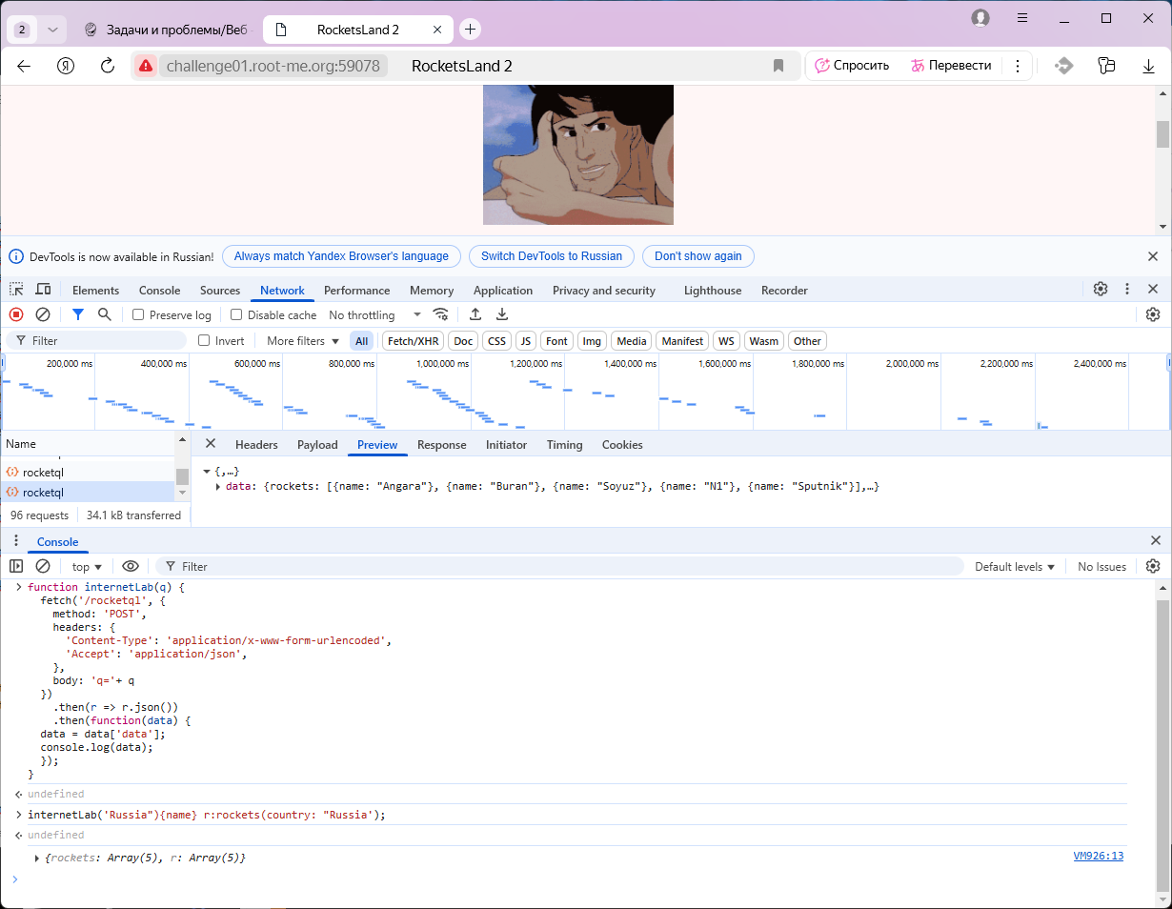
Task: Clear the console output
Action: pyautogui.click(x=43, y=566)
